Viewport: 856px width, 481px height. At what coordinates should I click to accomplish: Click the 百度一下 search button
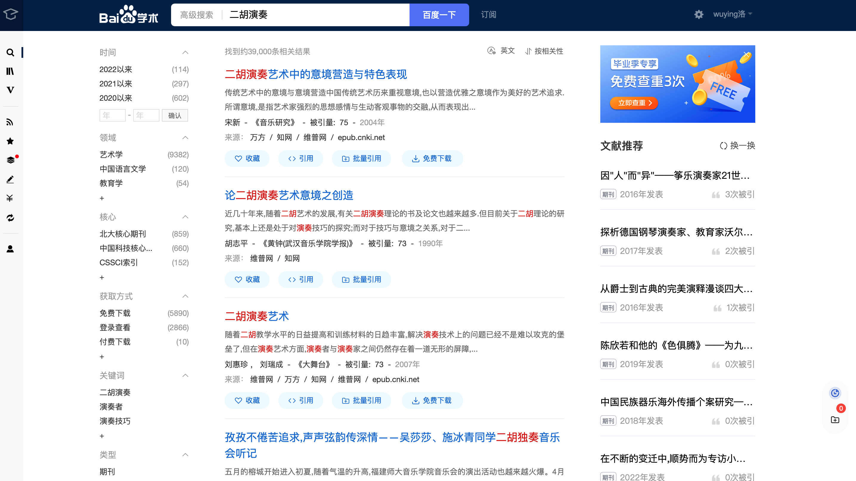pos(439,15)
